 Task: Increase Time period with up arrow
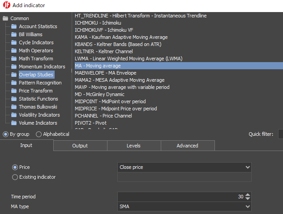(248, 195)
